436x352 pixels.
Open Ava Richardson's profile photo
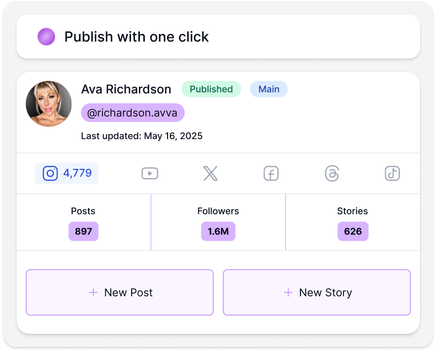tap(49, 104)
